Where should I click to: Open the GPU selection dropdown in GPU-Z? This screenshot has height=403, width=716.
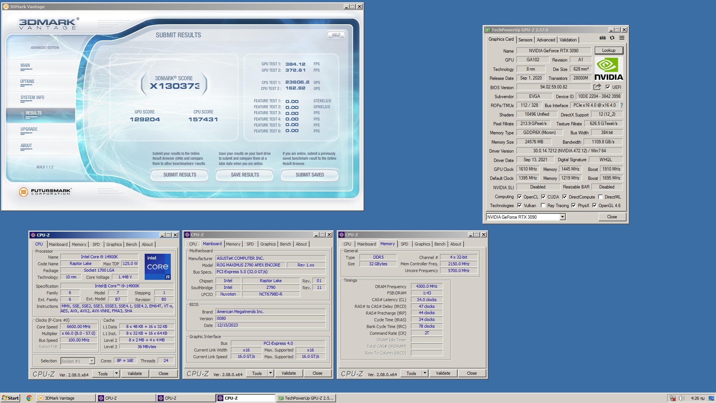pyautogui.click(x=562, y=217)
